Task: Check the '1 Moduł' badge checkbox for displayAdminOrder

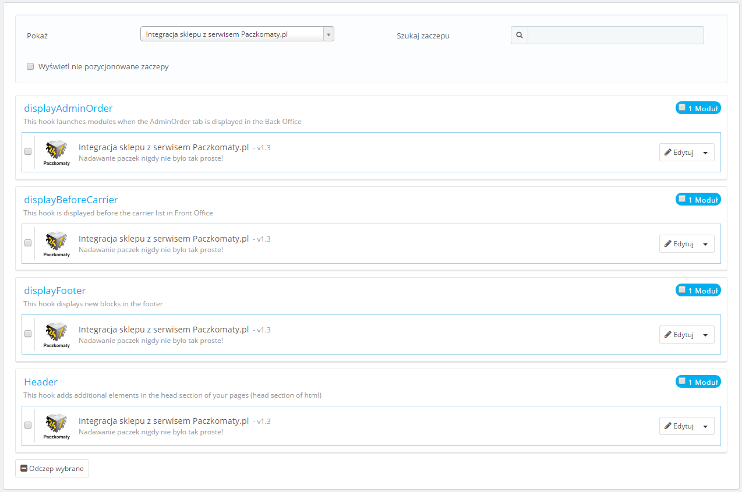Action: click(x=682, y=107)
